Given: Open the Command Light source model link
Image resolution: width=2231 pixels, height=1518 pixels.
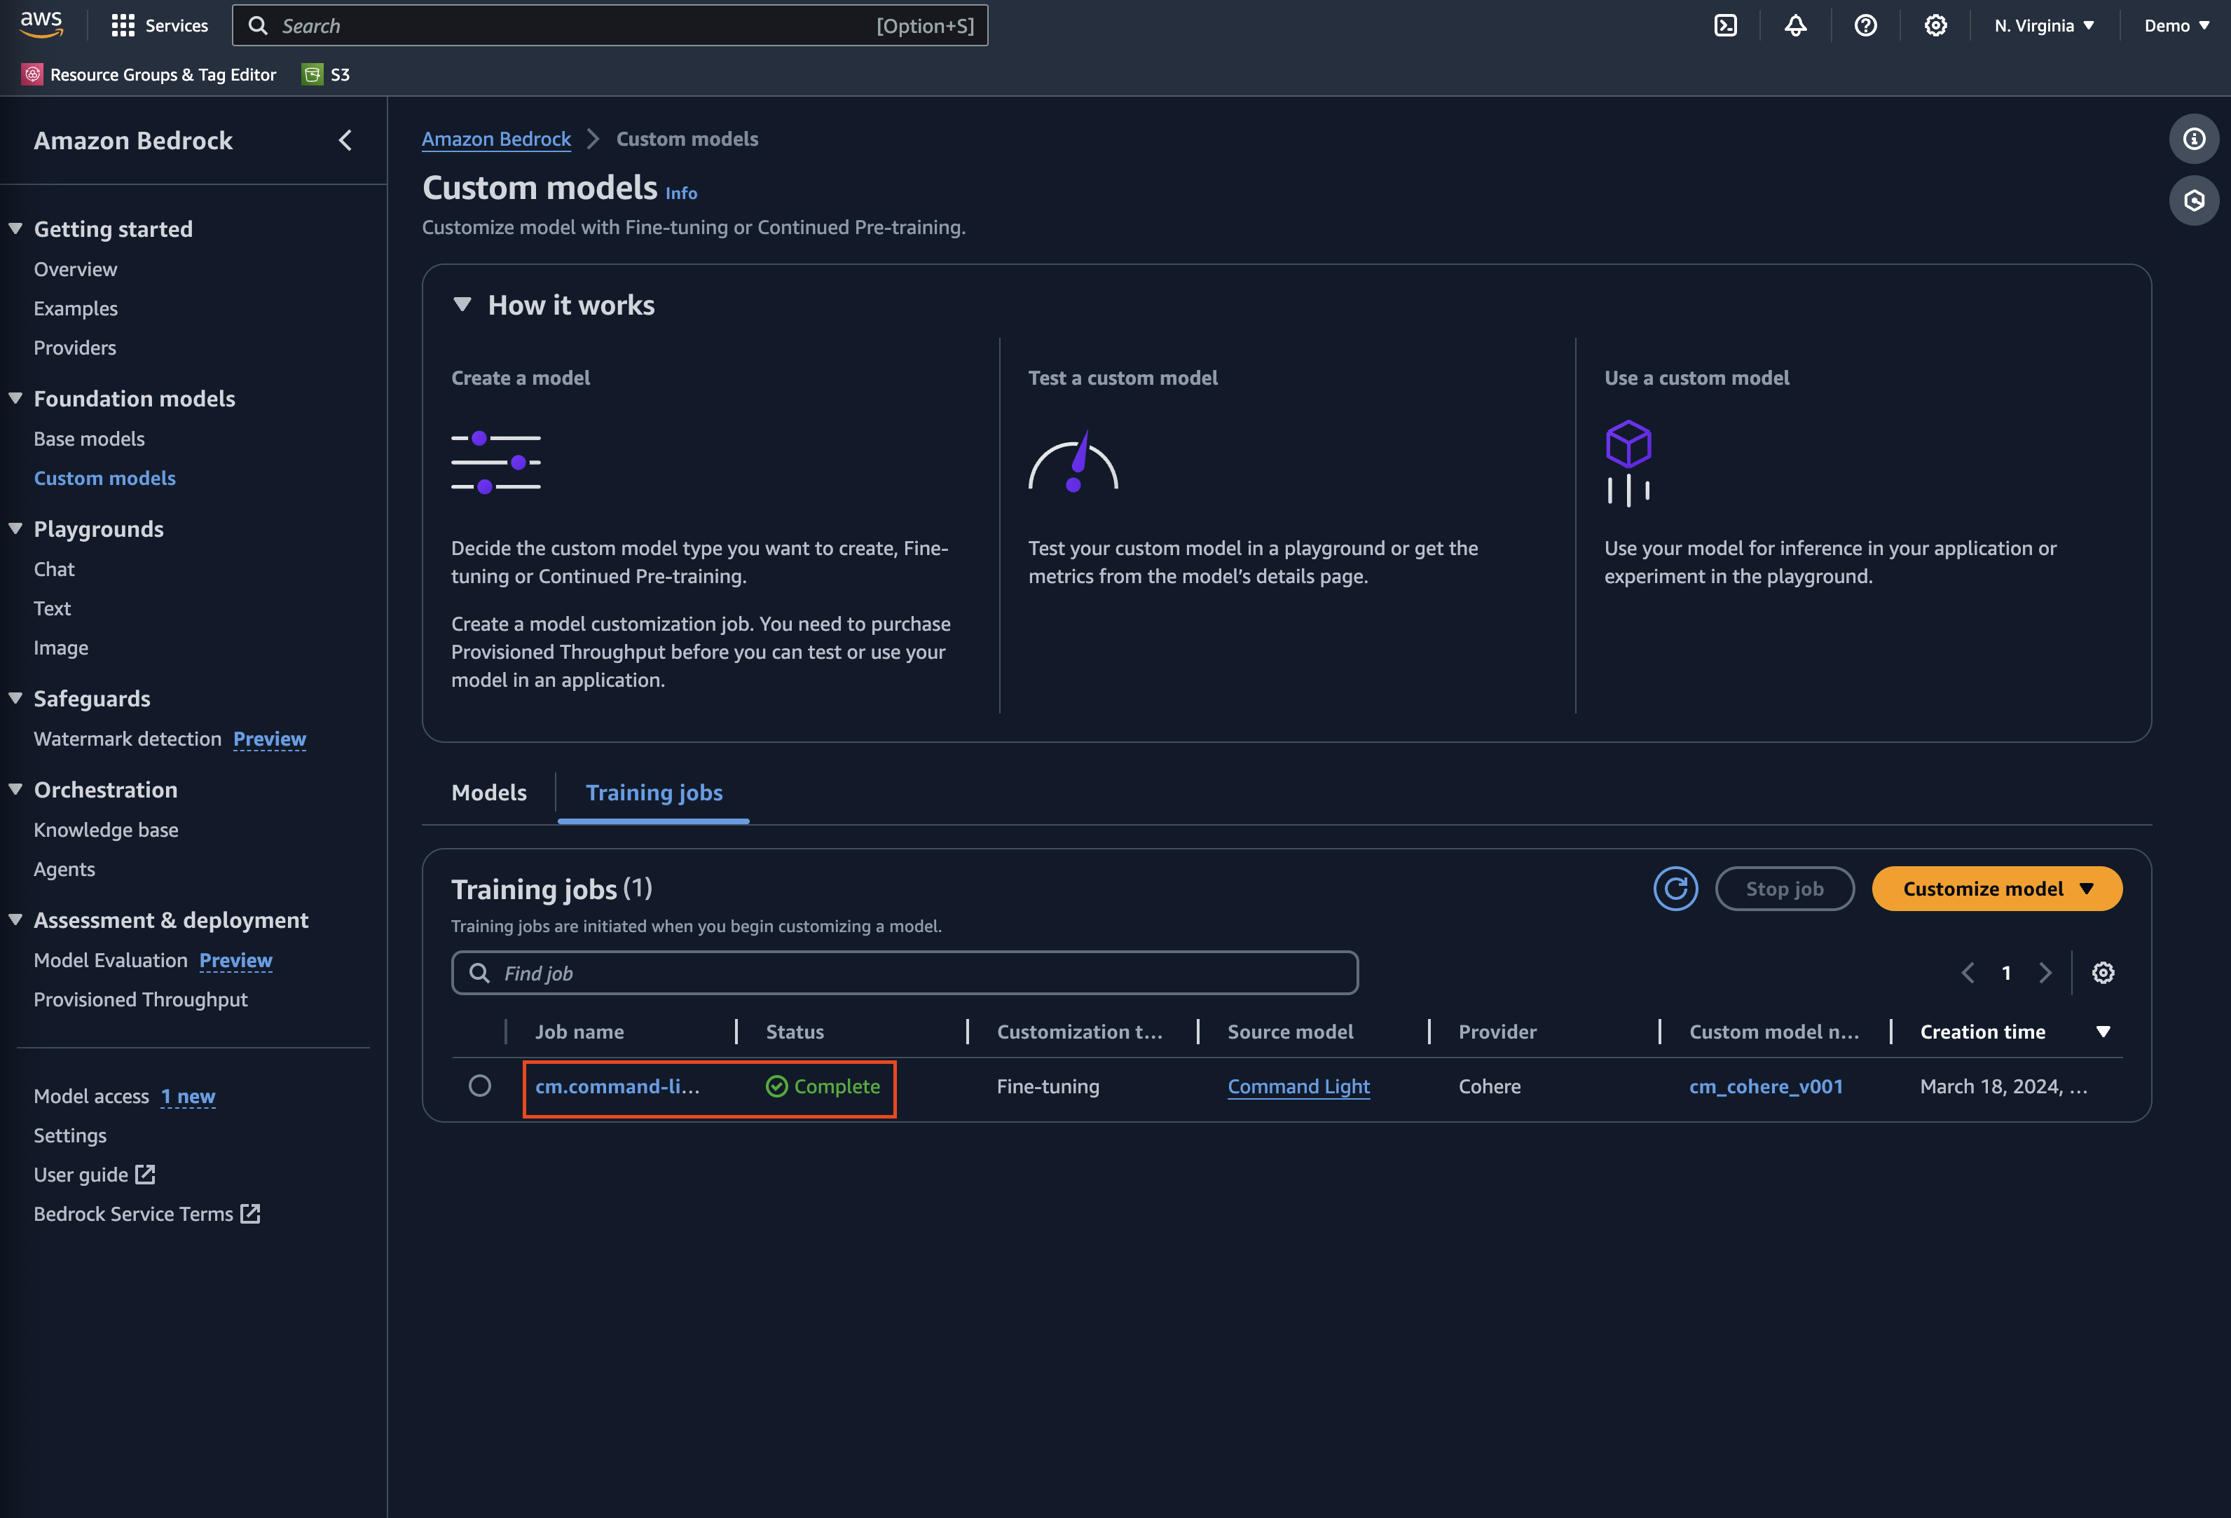Looking at the screenshot, I should tap(1298, 1086).
